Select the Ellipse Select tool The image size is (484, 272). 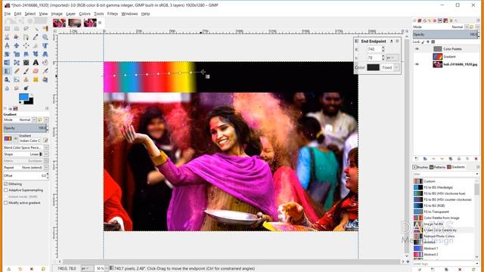(17, 29)
